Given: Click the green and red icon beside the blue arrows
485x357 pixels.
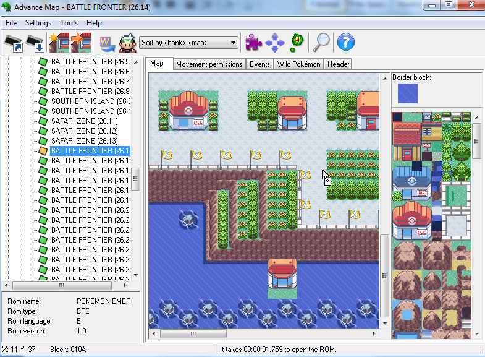Looking at the screenshot, I should [x=297, y=42].
